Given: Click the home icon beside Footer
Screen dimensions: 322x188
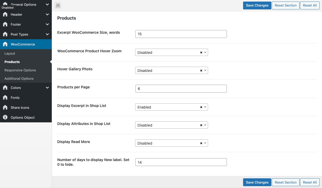Looking at the screenshot, I should click(5, 24).
